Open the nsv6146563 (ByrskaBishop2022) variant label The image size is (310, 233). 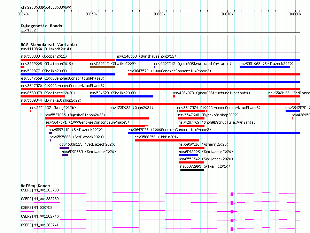click(x=146, y=56)
